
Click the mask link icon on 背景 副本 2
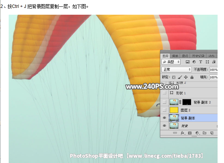point(180,102)
